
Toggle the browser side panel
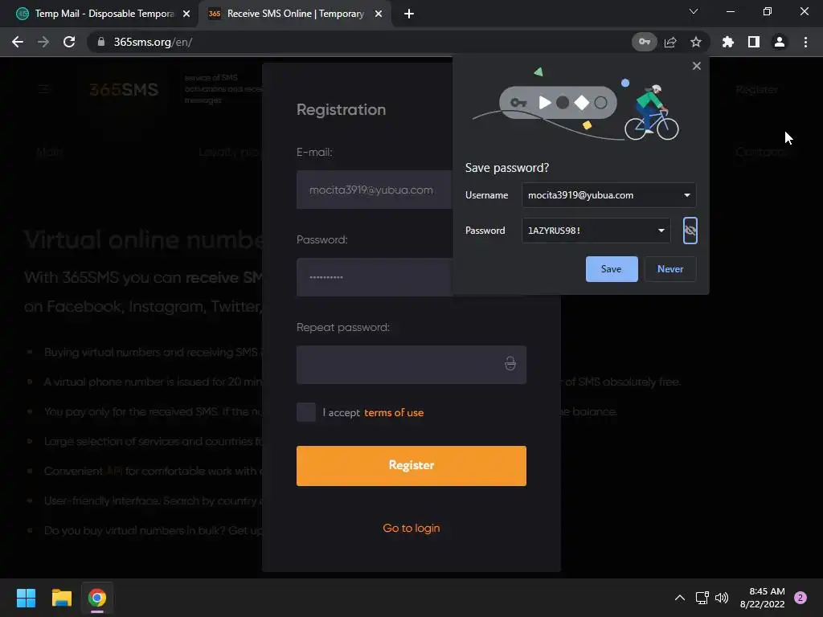pos(754,42)
